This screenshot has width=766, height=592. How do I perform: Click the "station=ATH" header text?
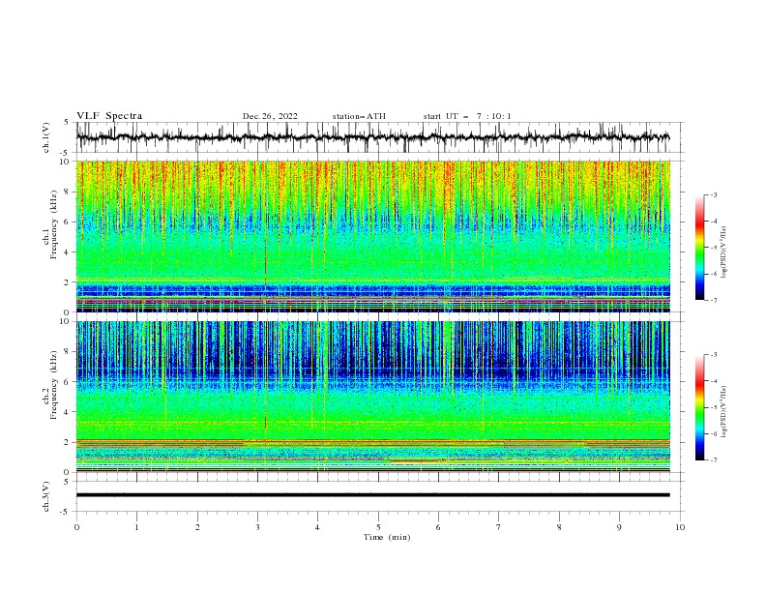point(359,116)
